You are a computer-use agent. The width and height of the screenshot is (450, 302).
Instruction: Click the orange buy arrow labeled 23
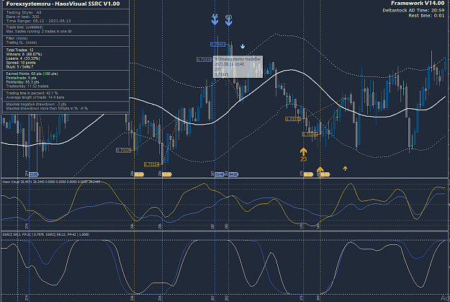303,151
